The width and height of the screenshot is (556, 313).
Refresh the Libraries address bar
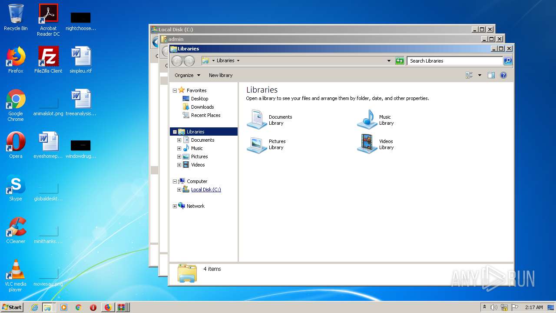(400, 61)
